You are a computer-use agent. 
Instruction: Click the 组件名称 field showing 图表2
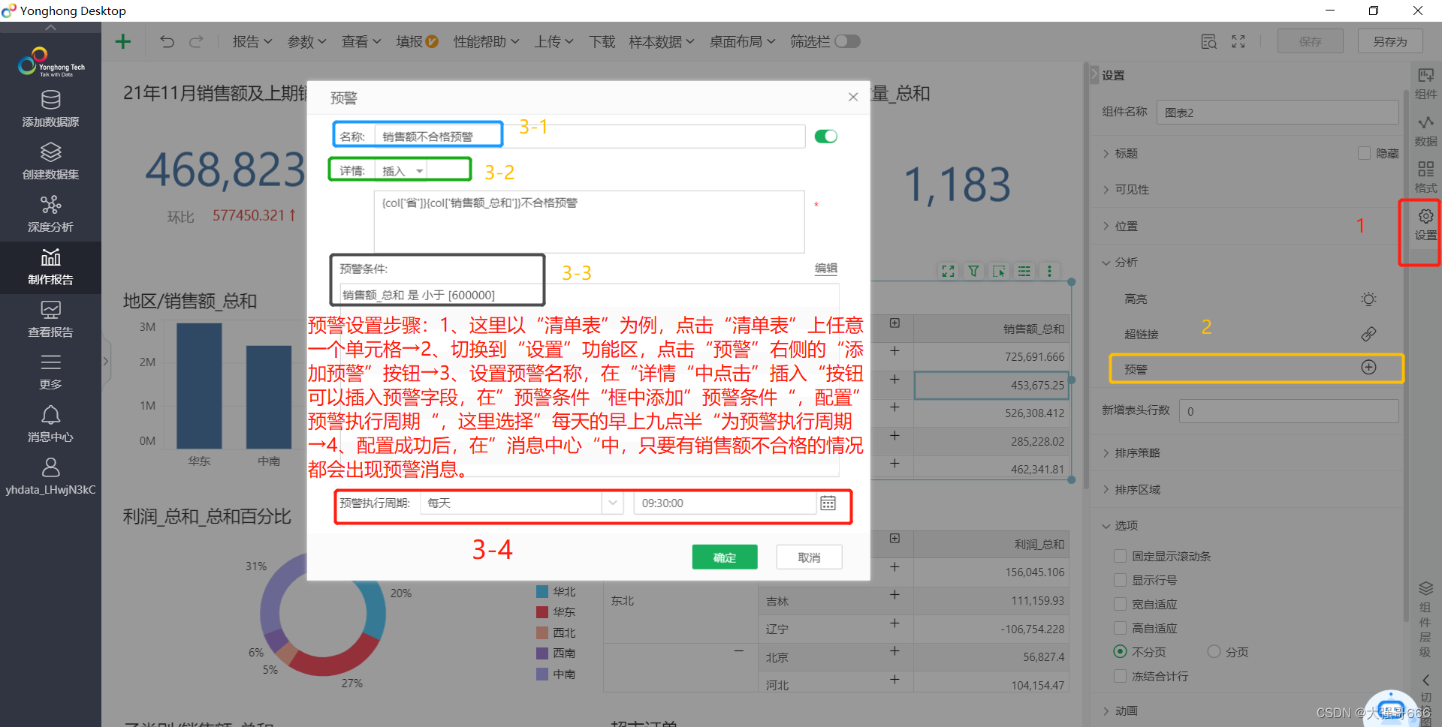1278,113
